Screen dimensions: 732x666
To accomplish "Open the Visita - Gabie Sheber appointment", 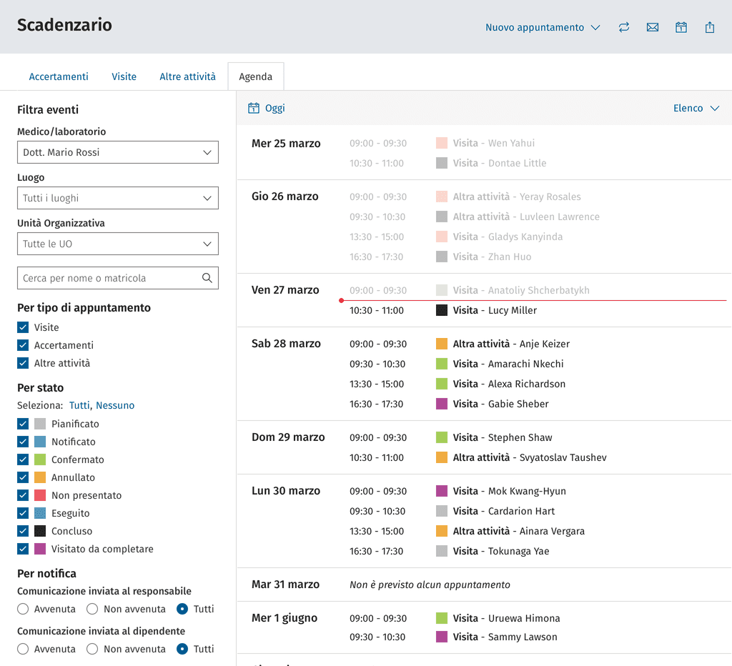I will [x=500, y=404].
